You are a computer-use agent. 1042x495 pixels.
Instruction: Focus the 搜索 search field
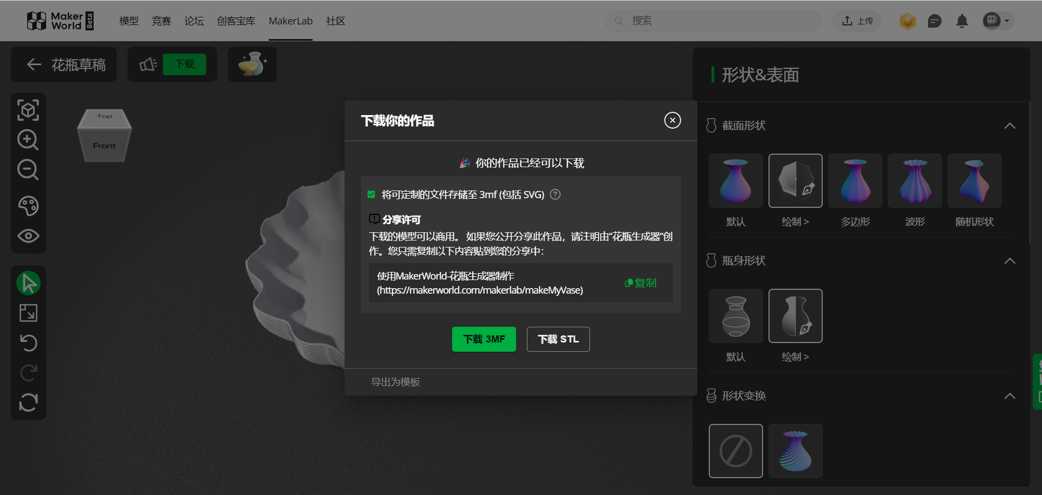(x=713, y=21)
